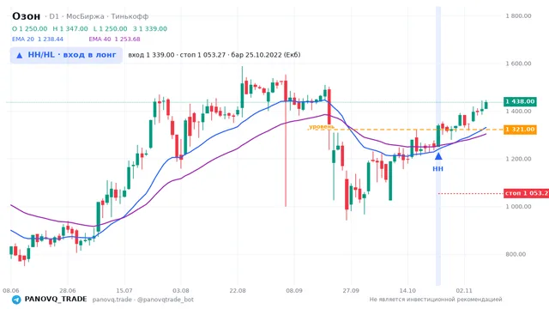Open the panovq.trade link
The height and width of the screenshot is (309, 549).
click(x=112, y=300)
